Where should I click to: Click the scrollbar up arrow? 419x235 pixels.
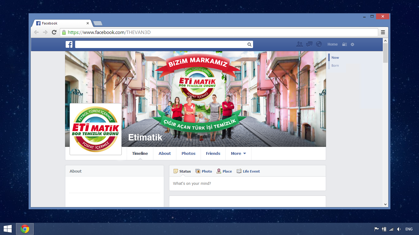click(386, 40)
